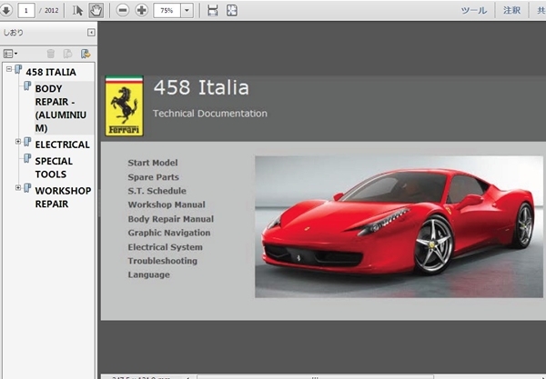
Task: Open the Workshop Manual link
Action: (167, 204)
